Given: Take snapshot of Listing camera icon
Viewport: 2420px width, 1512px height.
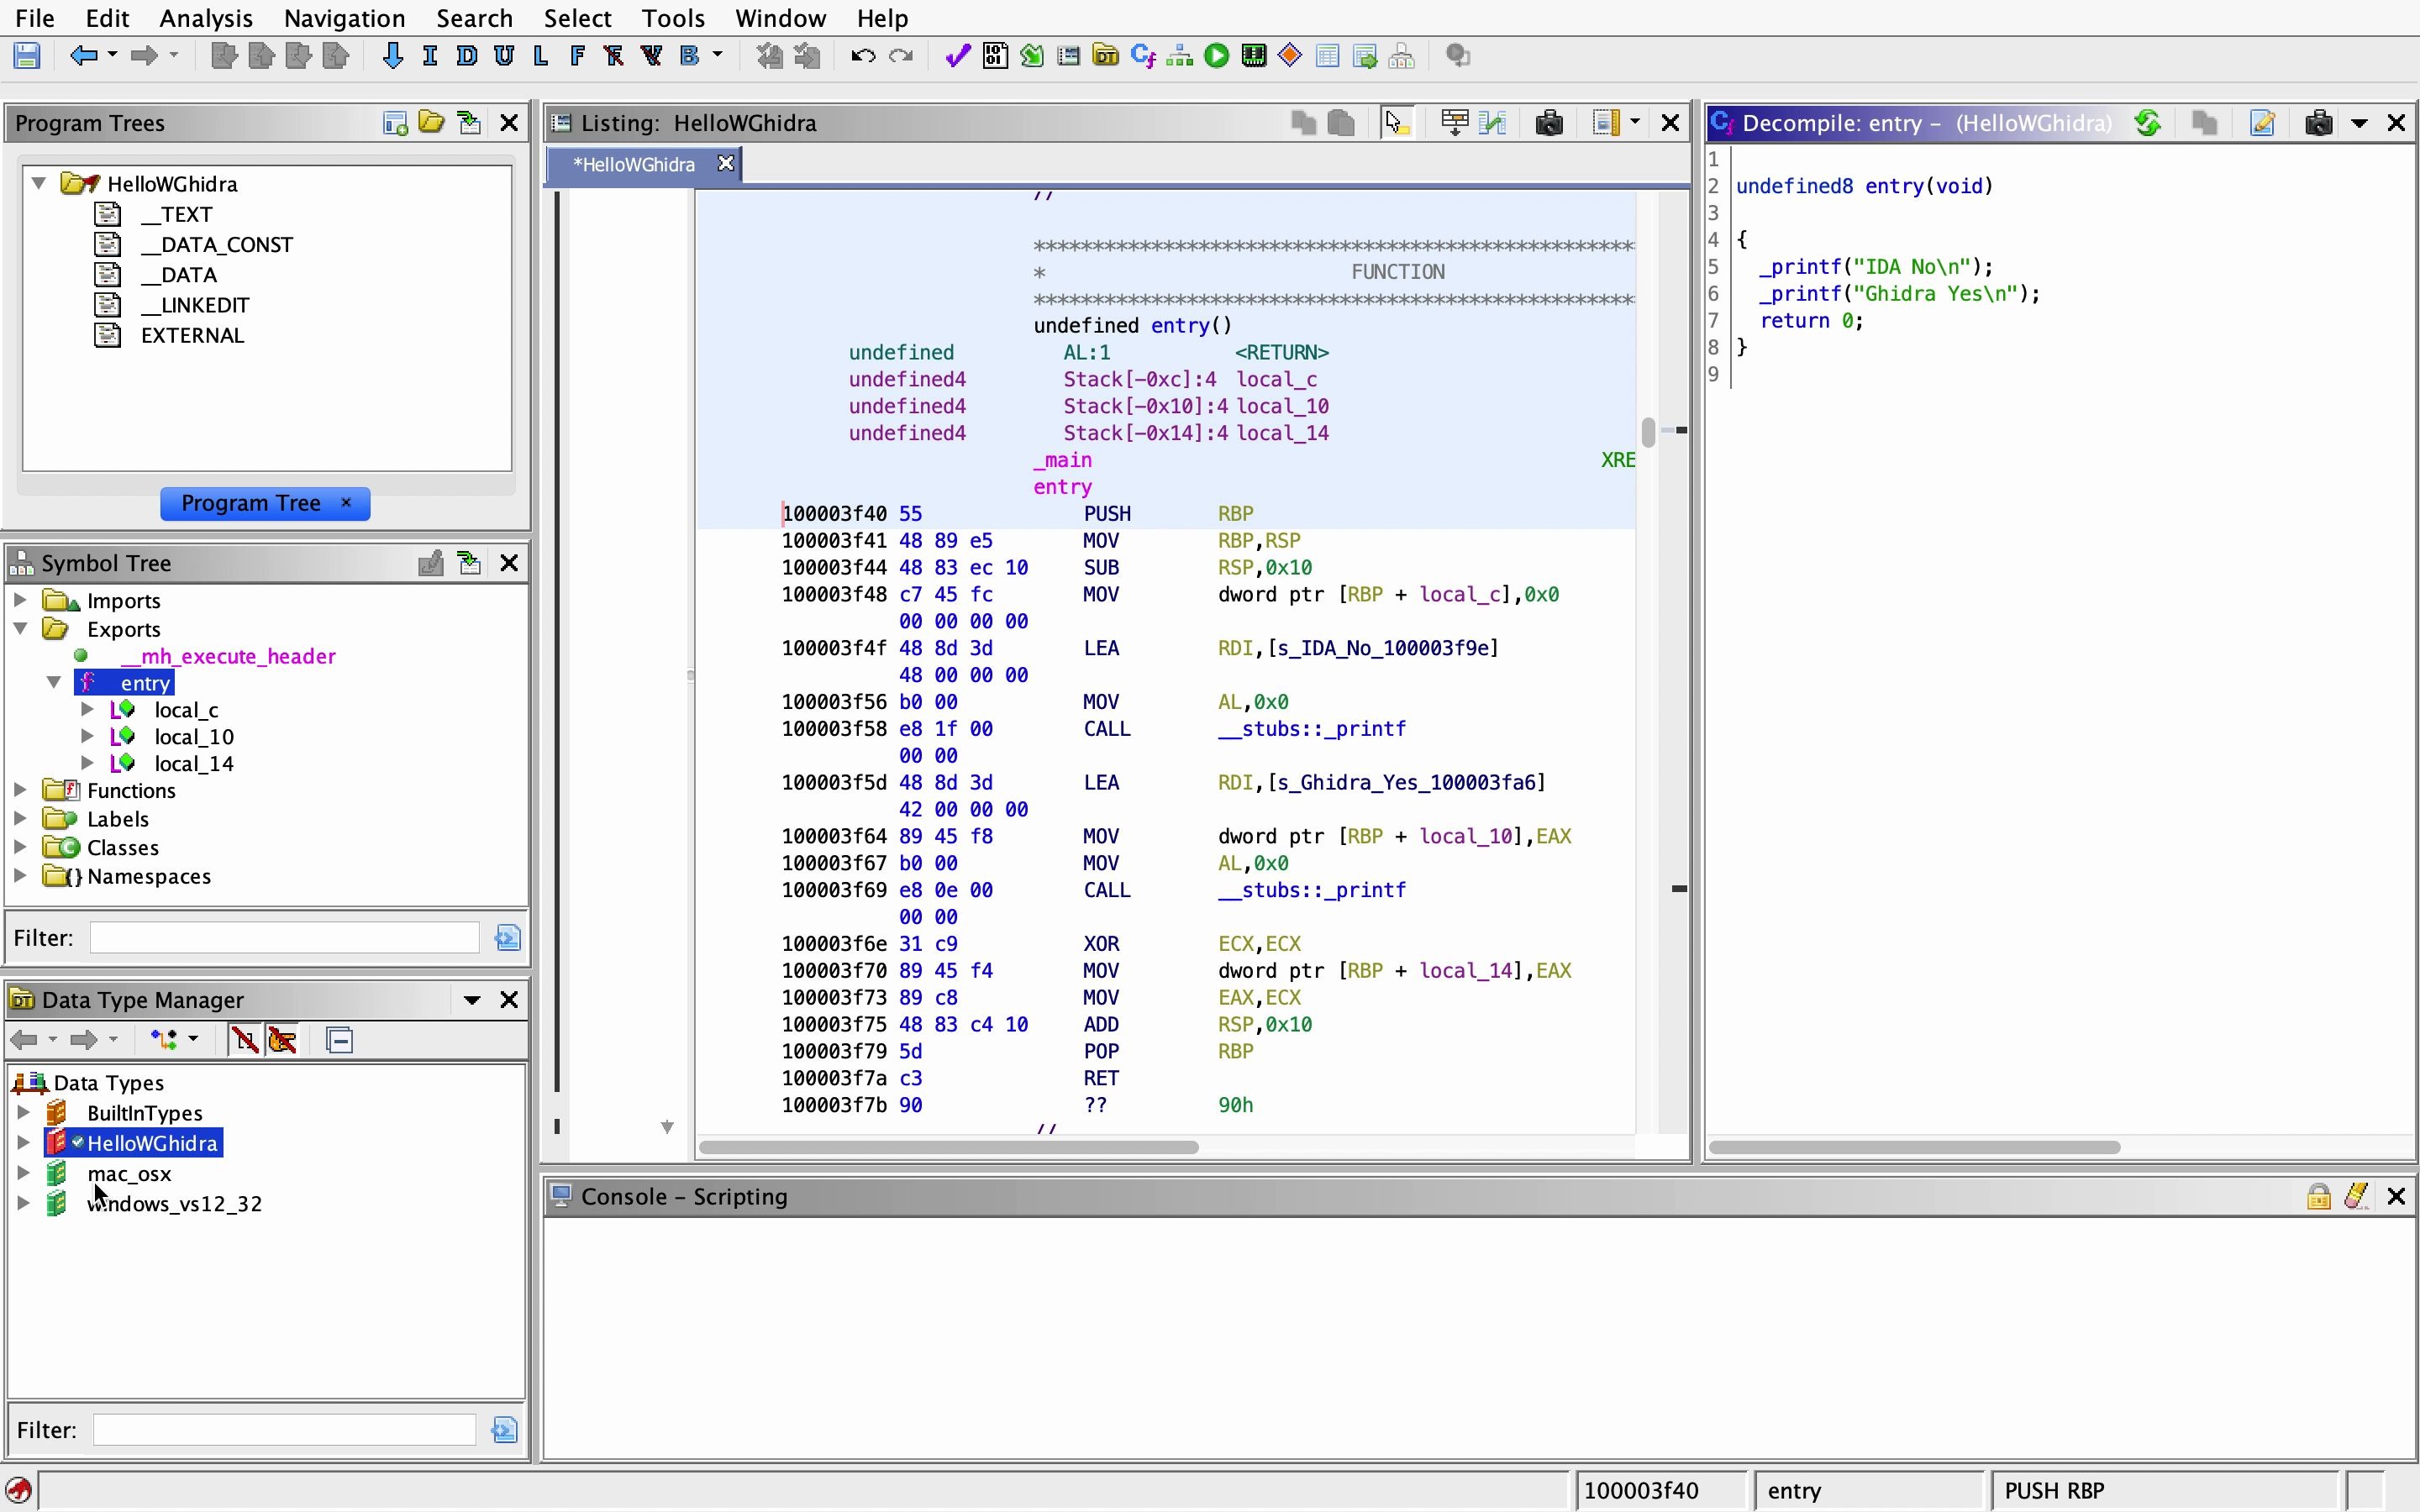Looking at the screenshot, I should [x=1548, y=123].
